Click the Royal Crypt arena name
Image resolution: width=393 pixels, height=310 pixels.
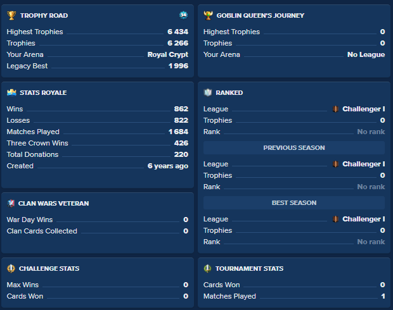[168, 54]
